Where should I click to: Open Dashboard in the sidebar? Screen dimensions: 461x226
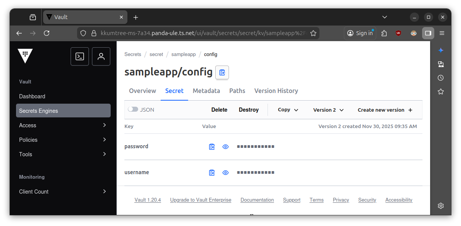pos(63,96)
